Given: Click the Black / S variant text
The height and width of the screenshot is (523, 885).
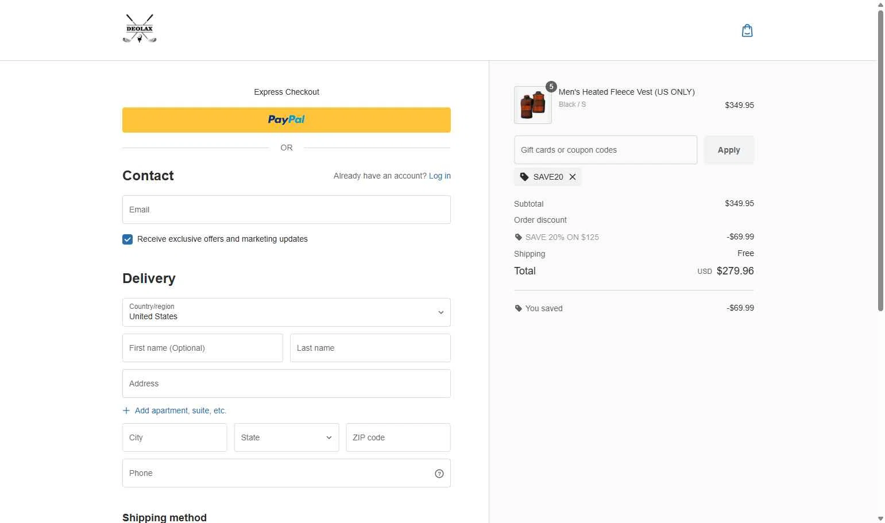Looking at the screenshot, I should pos(572,104).
